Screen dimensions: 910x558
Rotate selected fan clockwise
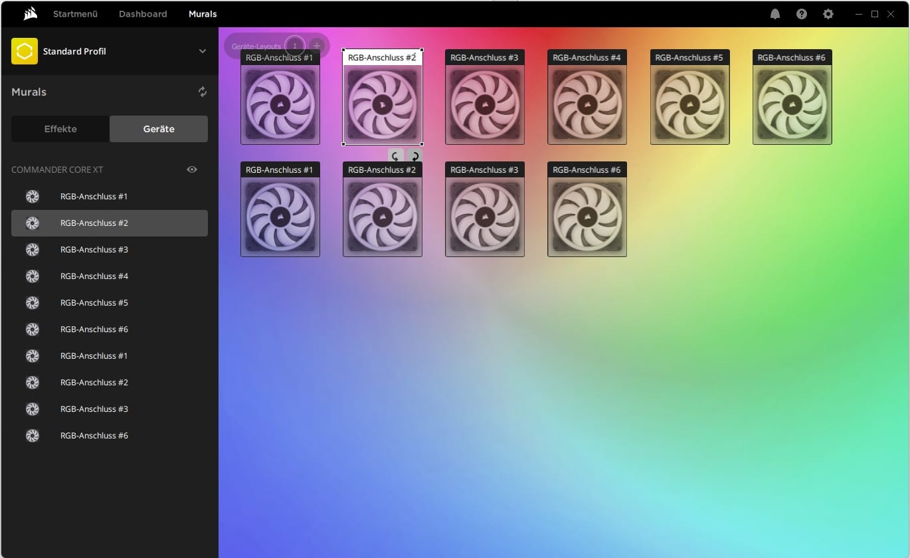[414, 157]
